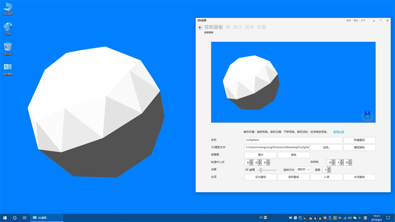395x222 pixels.
Task: Open QQ from the system tray
Action: pos(310,217)
